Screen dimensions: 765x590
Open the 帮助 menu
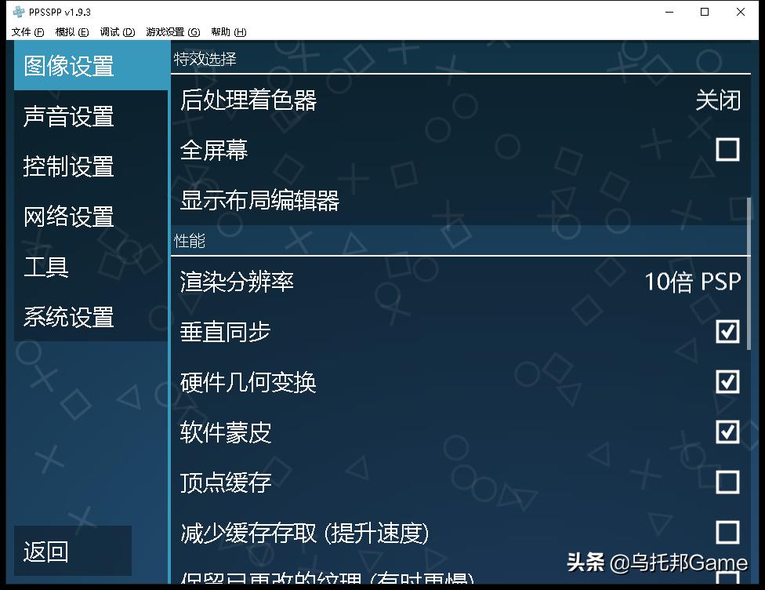(227, 31)
